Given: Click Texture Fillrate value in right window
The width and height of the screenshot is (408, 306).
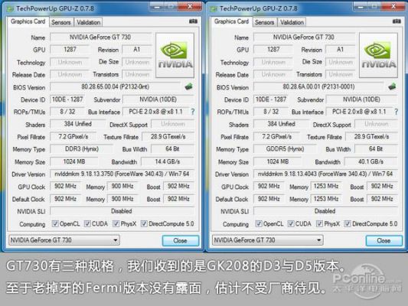Looking at the screenshot, I should [371, 136].
